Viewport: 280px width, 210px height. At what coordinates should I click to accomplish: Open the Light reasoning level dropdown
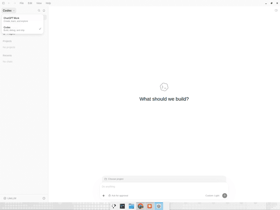[217, 196]
